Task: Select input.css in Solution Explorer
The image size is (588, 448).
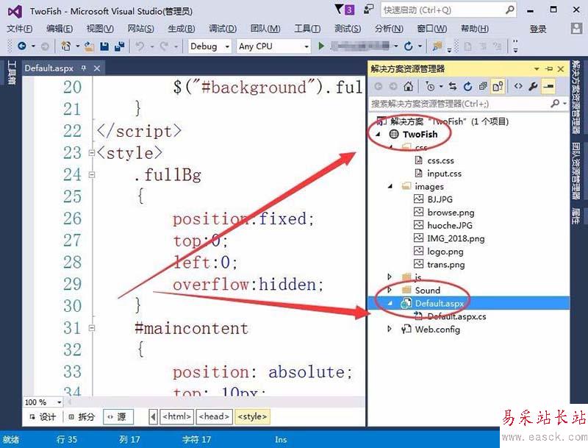Action: coord(445,174)
